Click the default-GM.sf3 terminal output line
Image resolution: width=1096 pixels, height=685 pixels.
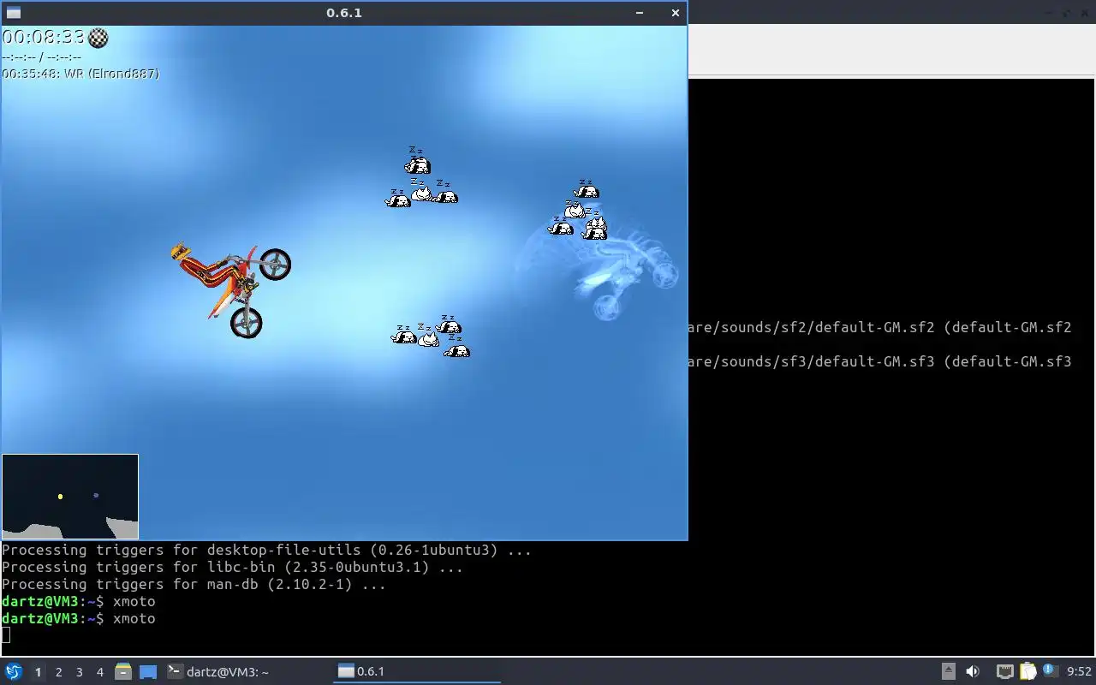(879, 361)
